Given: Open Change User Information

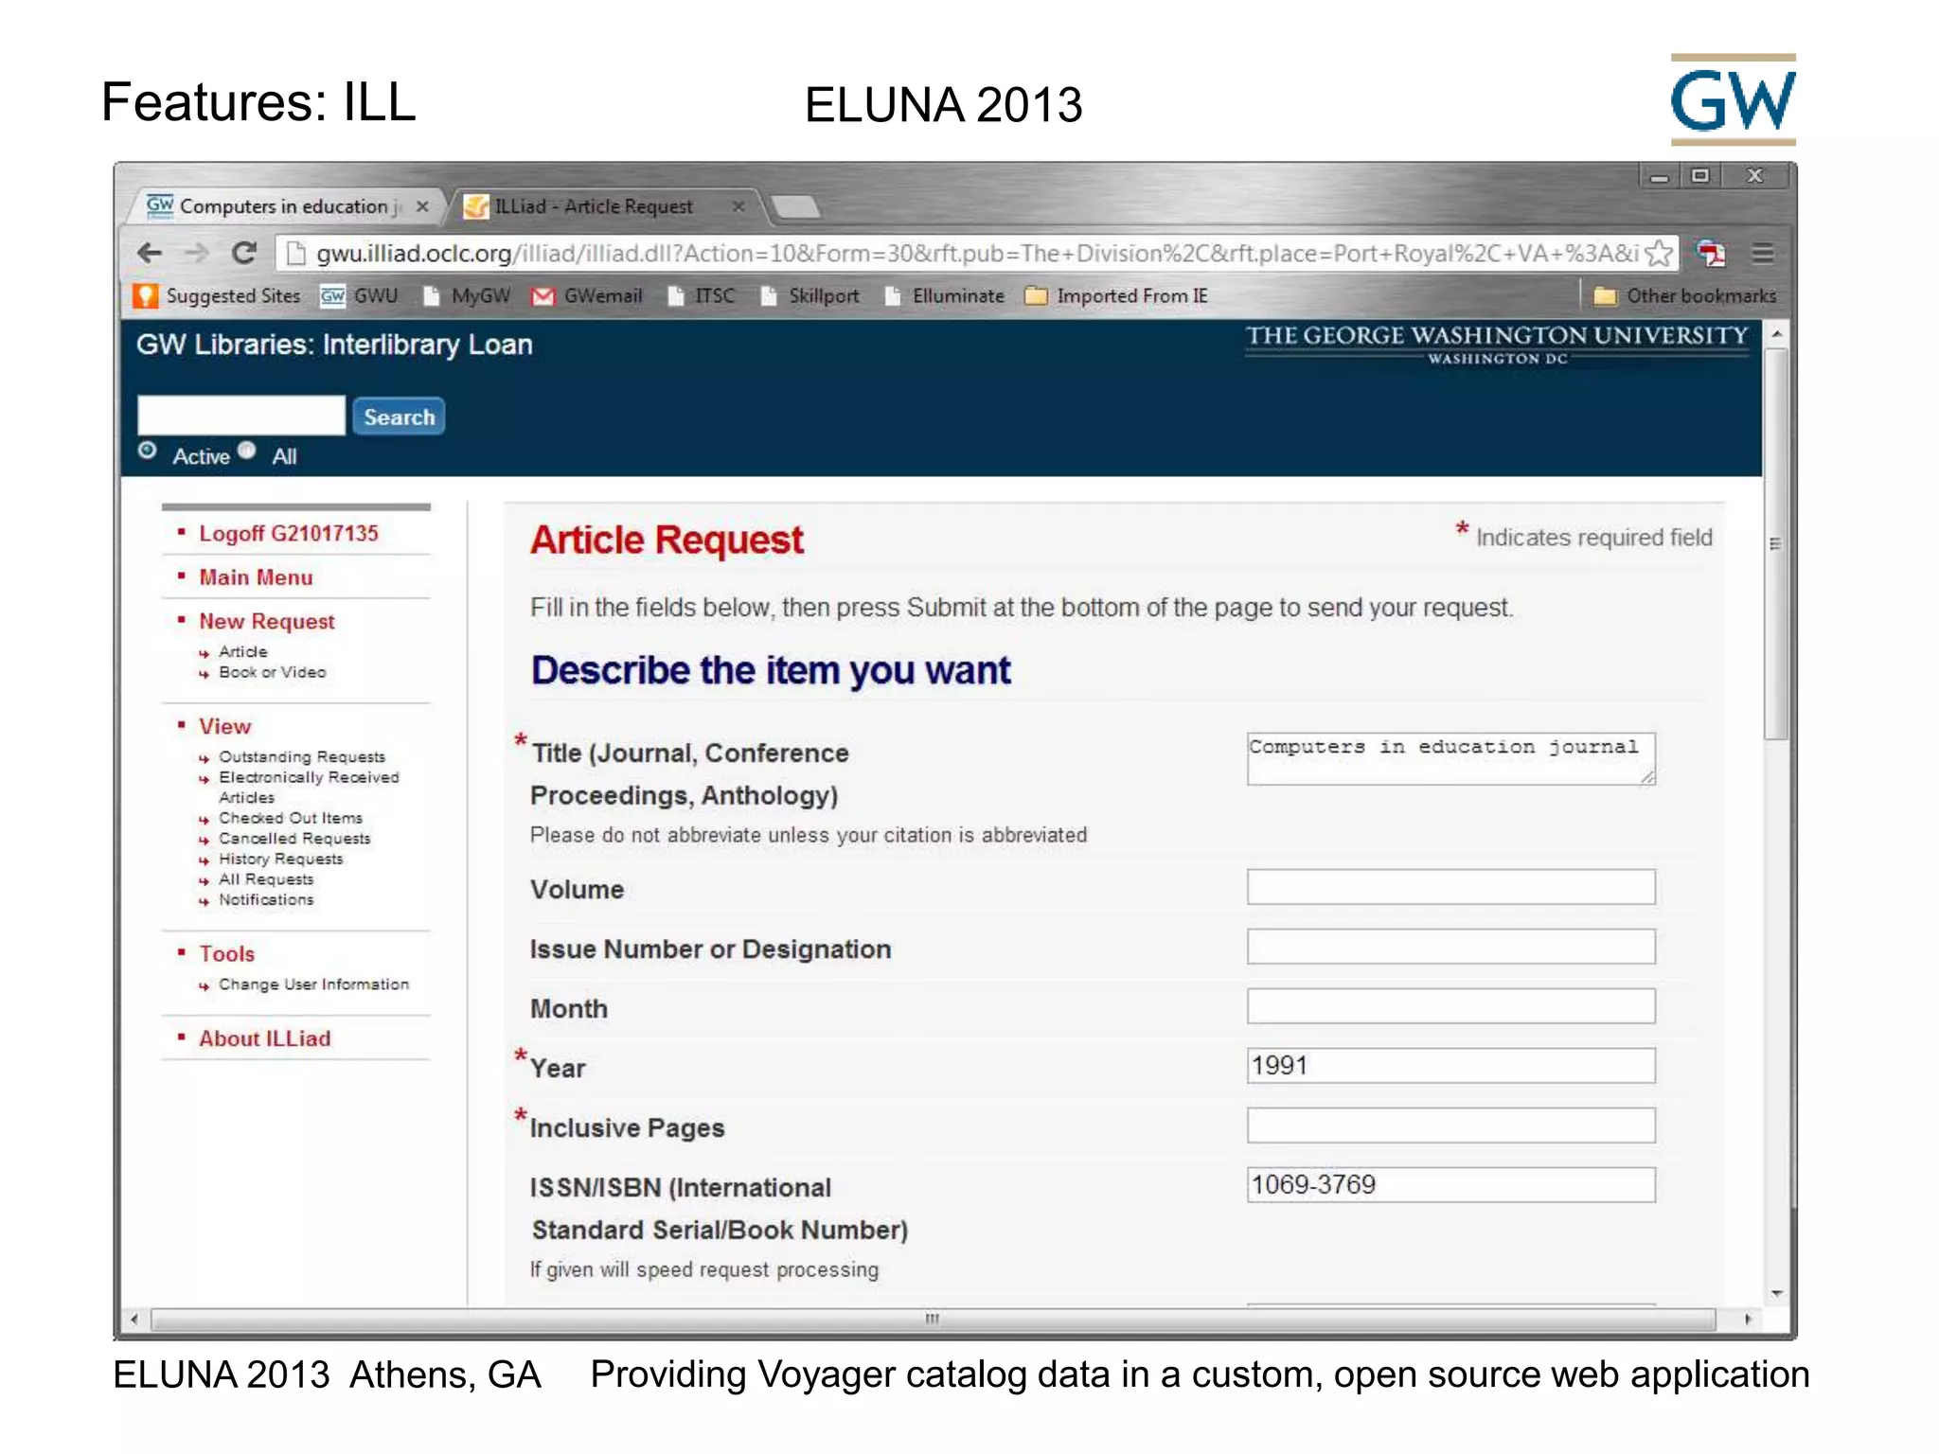Looking at the screenshot, I should point(314,984).
